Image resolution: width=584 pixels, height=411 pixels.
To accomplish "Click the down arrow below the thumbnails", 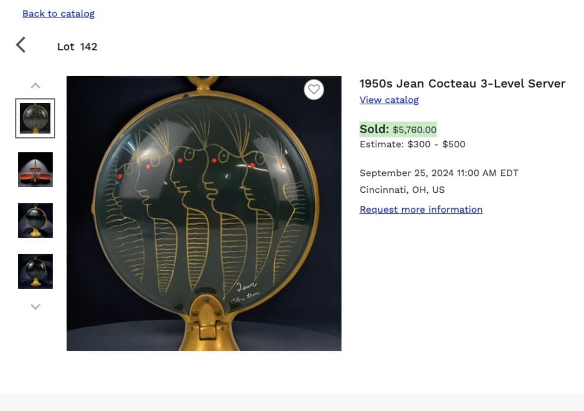I will [35, 306].
